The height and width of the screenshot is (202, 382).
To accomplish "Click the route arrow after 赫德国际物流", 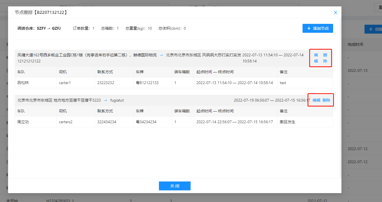I will pos(161,55).
